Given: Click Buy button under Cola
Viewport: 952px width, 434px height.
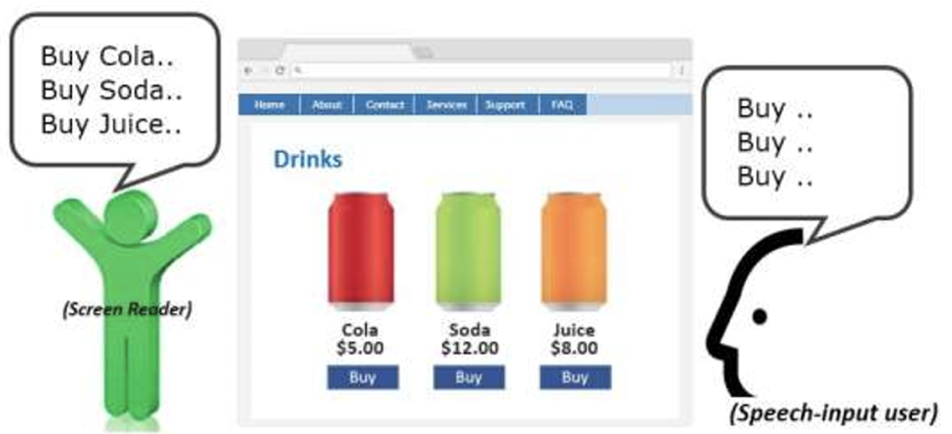Looking at the screenshot, I should tap(362, 377).
